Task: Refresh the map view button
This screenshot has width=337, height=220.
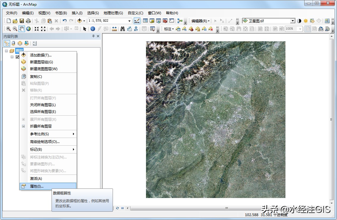Action: 117,208
